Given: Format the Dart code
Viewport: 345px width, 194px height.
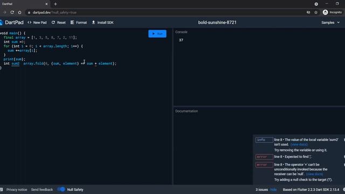Looking at the screenshot, I should tap(79, 23).
